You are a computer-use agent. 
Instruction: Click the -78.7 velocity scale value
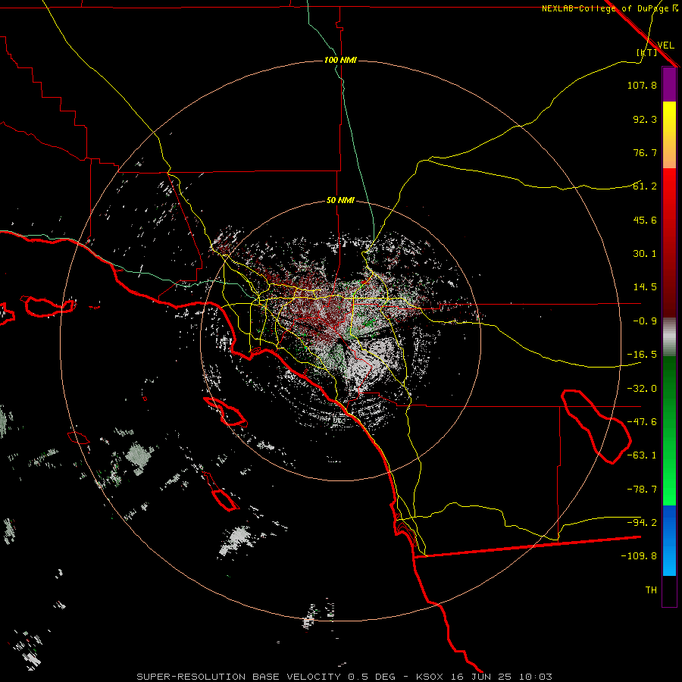click(x=642, y=490)
